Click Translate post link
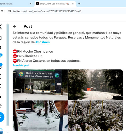126x134 pixels. pyautogui.click(x=21, y=65)
